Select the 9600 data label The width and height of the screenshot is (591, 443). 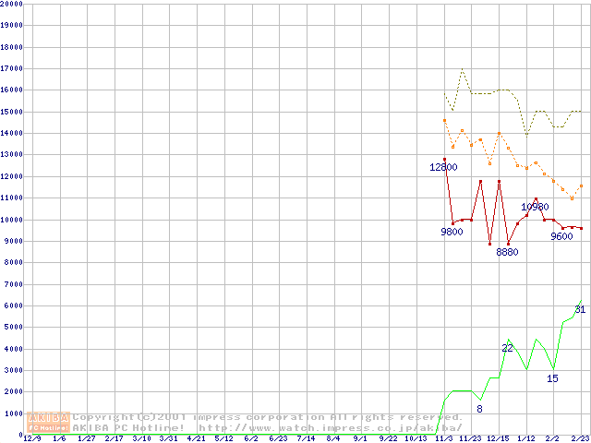click(x=561, y=236)
